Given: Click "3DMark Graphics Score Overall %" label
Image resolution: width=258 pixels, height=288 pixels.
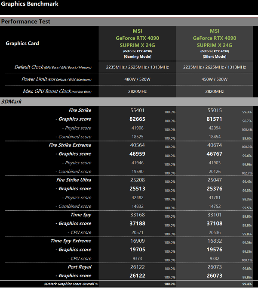Looking at the screenshot, I should [71, 284].
